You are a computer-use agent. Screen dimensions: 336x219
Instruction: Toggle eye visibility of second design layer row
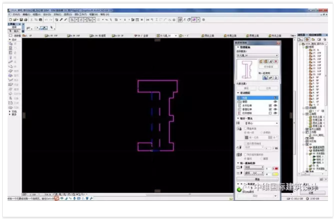click(x=276, y=102)
